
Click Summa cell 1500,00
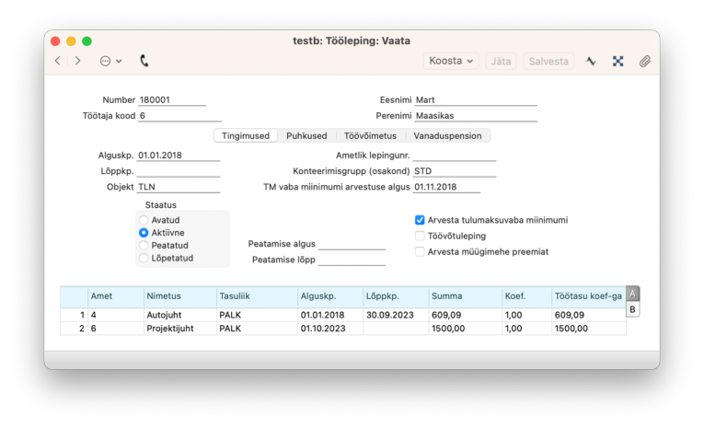465,329
